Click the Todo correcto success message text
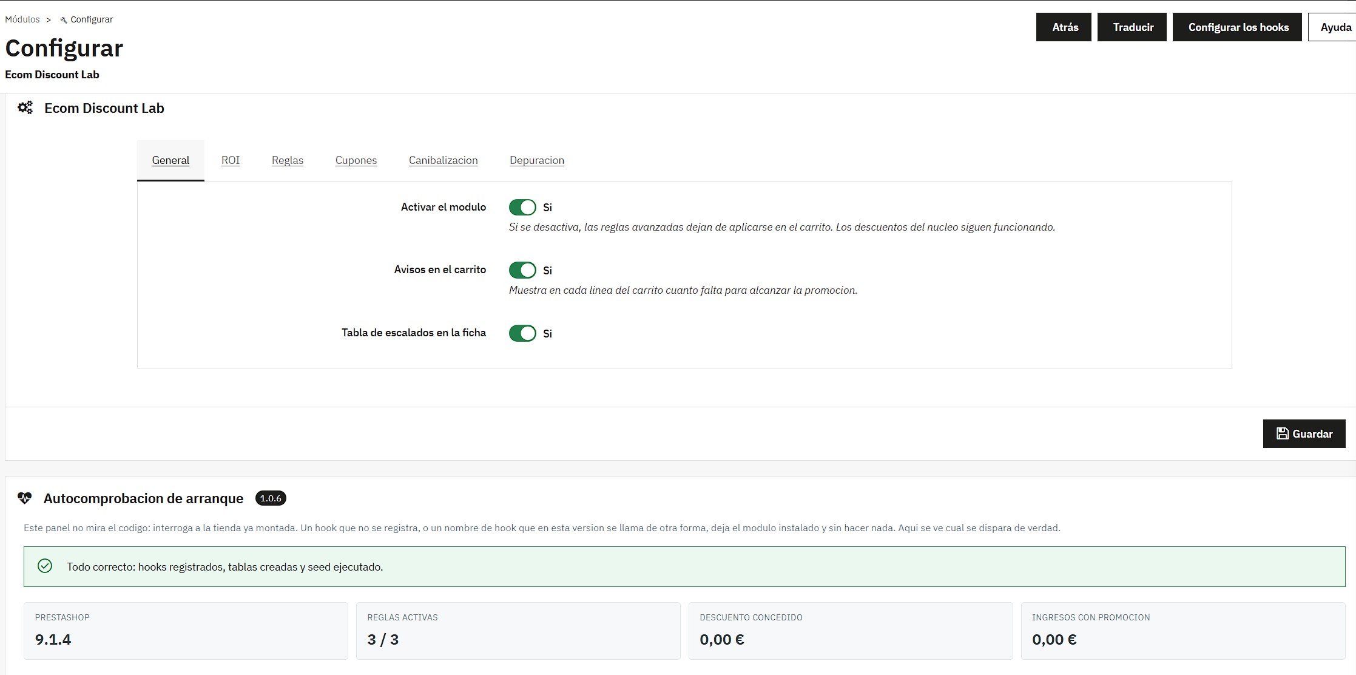 point(225,567)
